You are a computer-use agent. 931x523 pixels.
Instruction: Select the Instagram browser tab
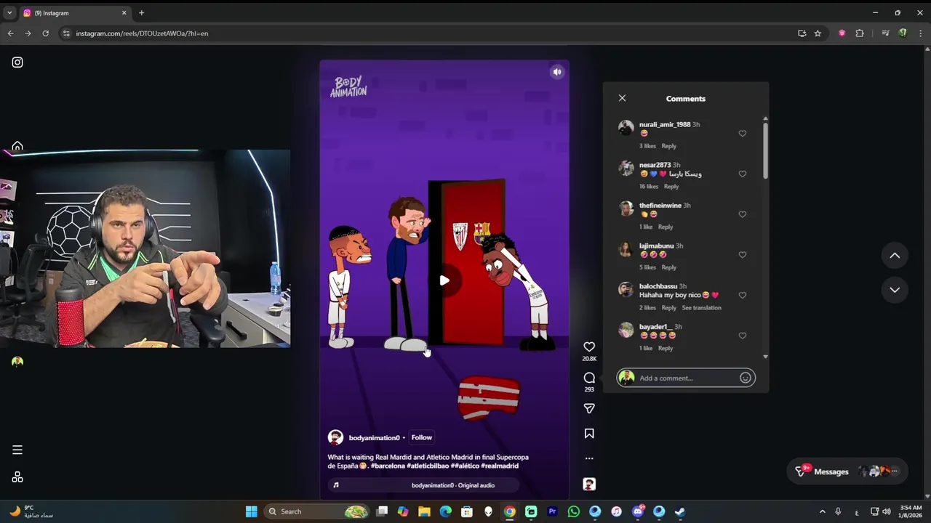pos(75,13)
